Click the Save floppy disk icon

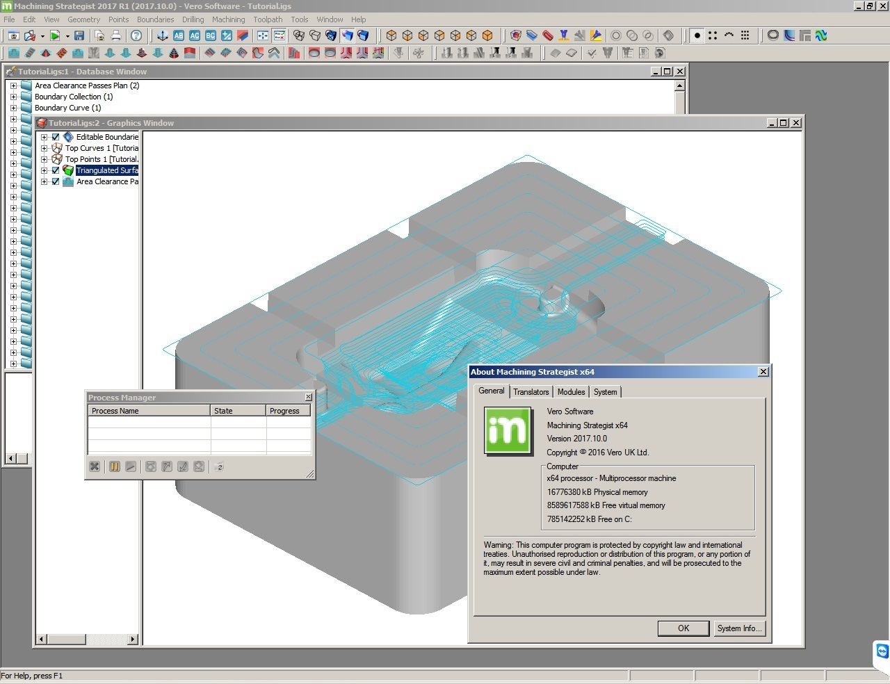79,35
